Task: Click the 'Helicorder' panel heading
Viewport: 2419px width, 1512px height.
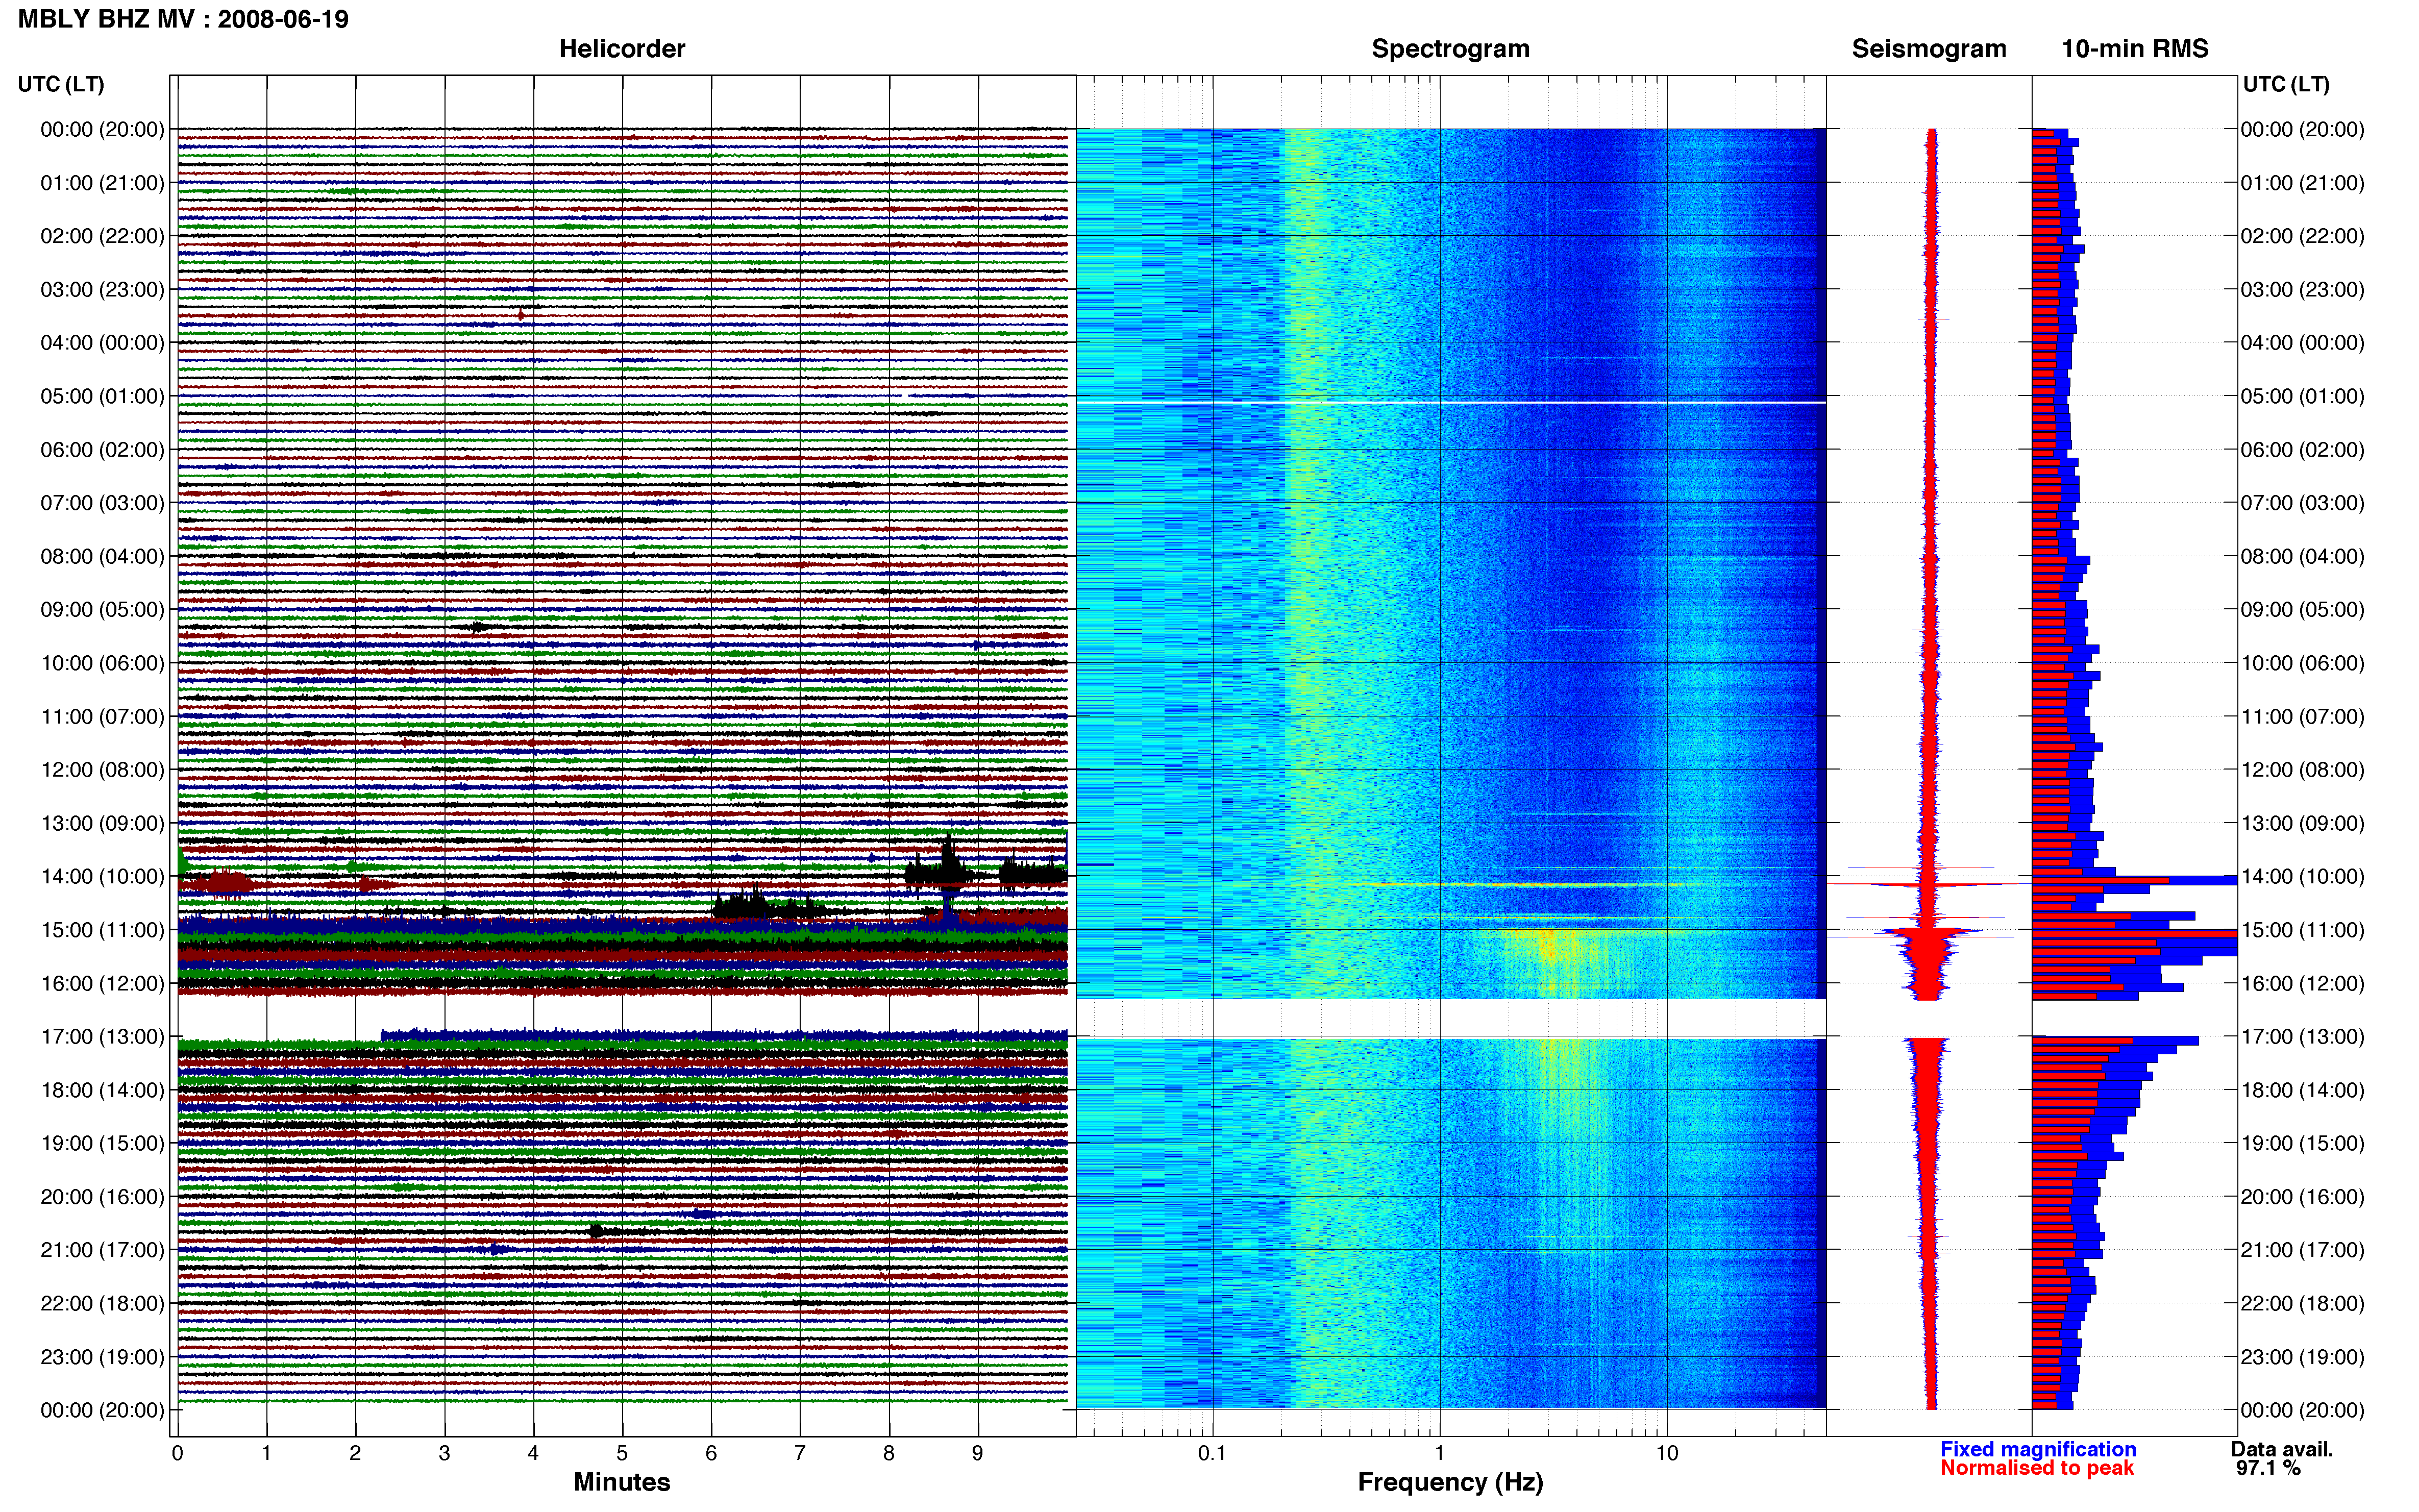Action: (621, 49)
